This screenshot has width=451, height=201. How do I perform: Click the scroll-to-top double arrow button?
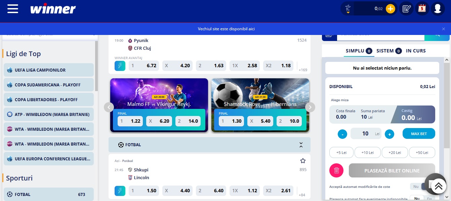click(x=438, y=186)
